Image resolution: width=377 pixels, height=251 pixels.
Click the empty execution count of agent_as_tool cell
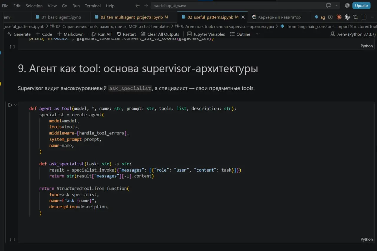point(12,240)
